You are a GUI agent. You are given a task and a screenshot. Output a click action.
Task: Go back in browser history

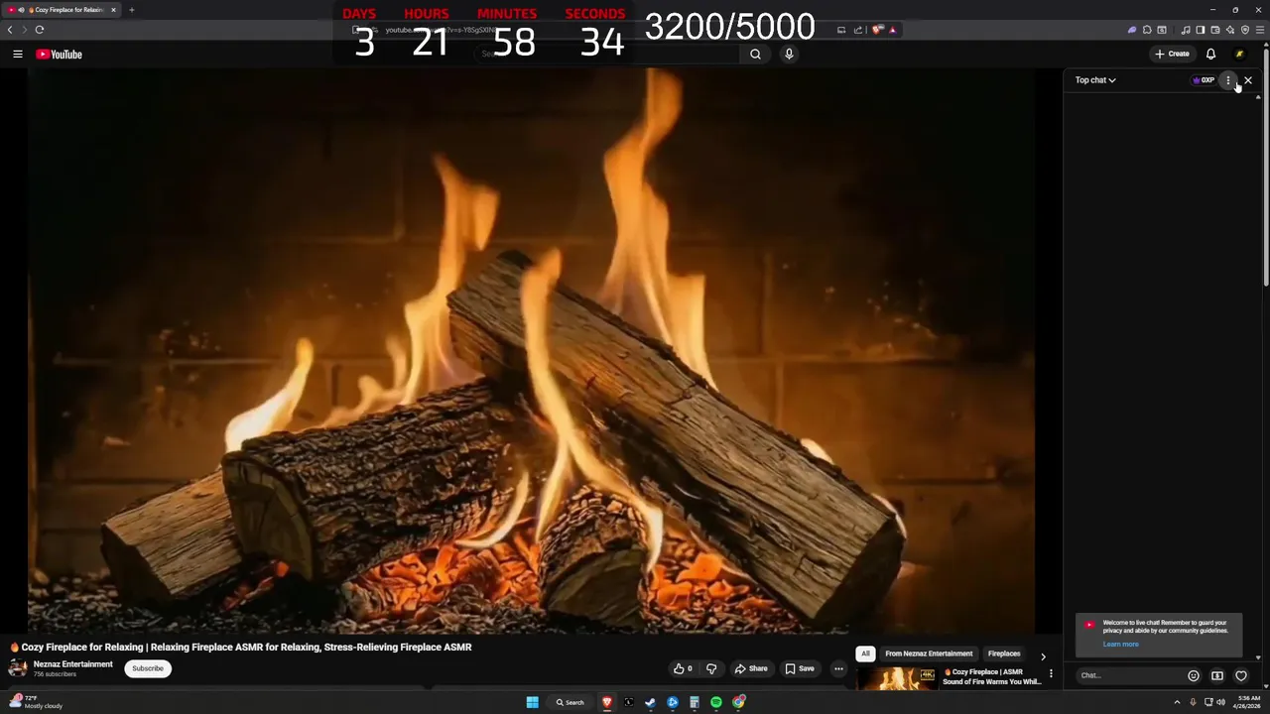(x=10, y=30)
